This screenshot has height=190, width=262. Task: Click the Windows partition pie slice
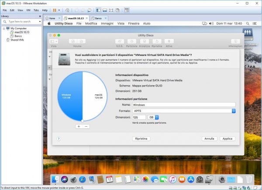[x=70, y=96]
